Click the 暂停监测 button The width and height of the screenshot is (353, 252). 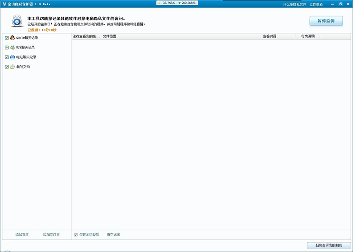pos(326,21)
